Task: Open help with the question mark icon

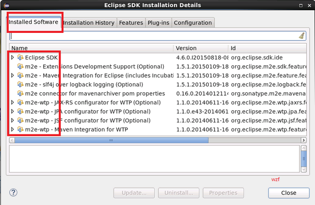Action: (13, 192)
